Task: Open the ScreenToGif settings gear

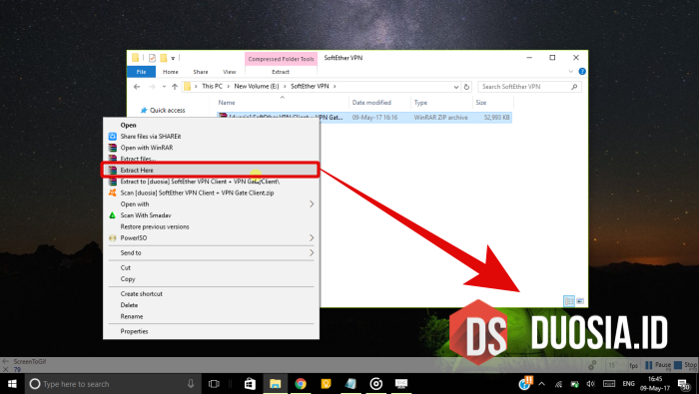Action: [592, 365]
